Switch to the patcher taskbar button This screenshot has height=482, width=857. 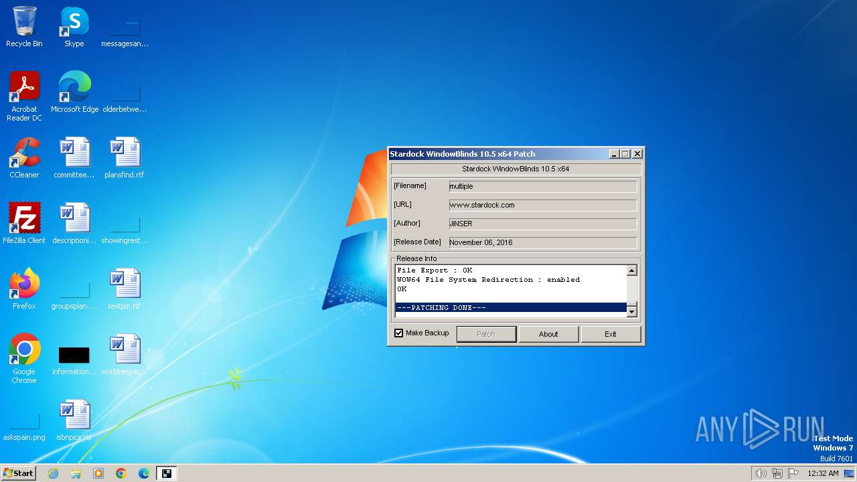[x=167, y=473]
